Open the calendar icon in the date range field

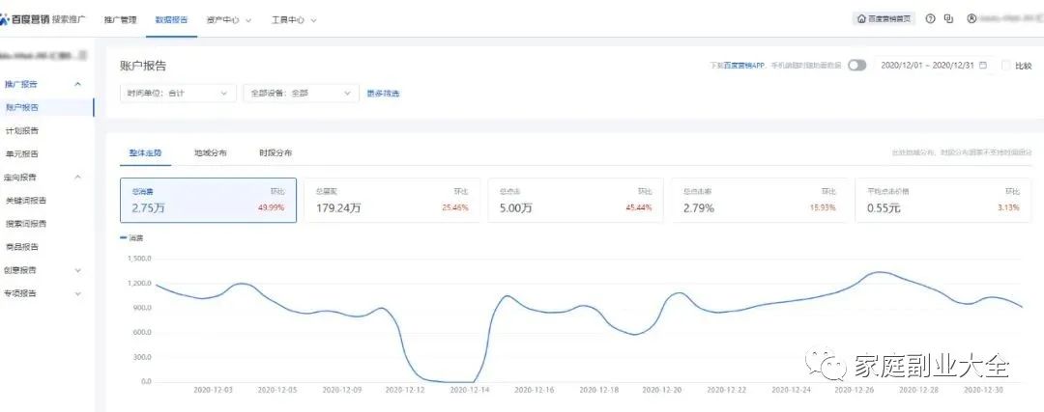(x=983, y=66)
